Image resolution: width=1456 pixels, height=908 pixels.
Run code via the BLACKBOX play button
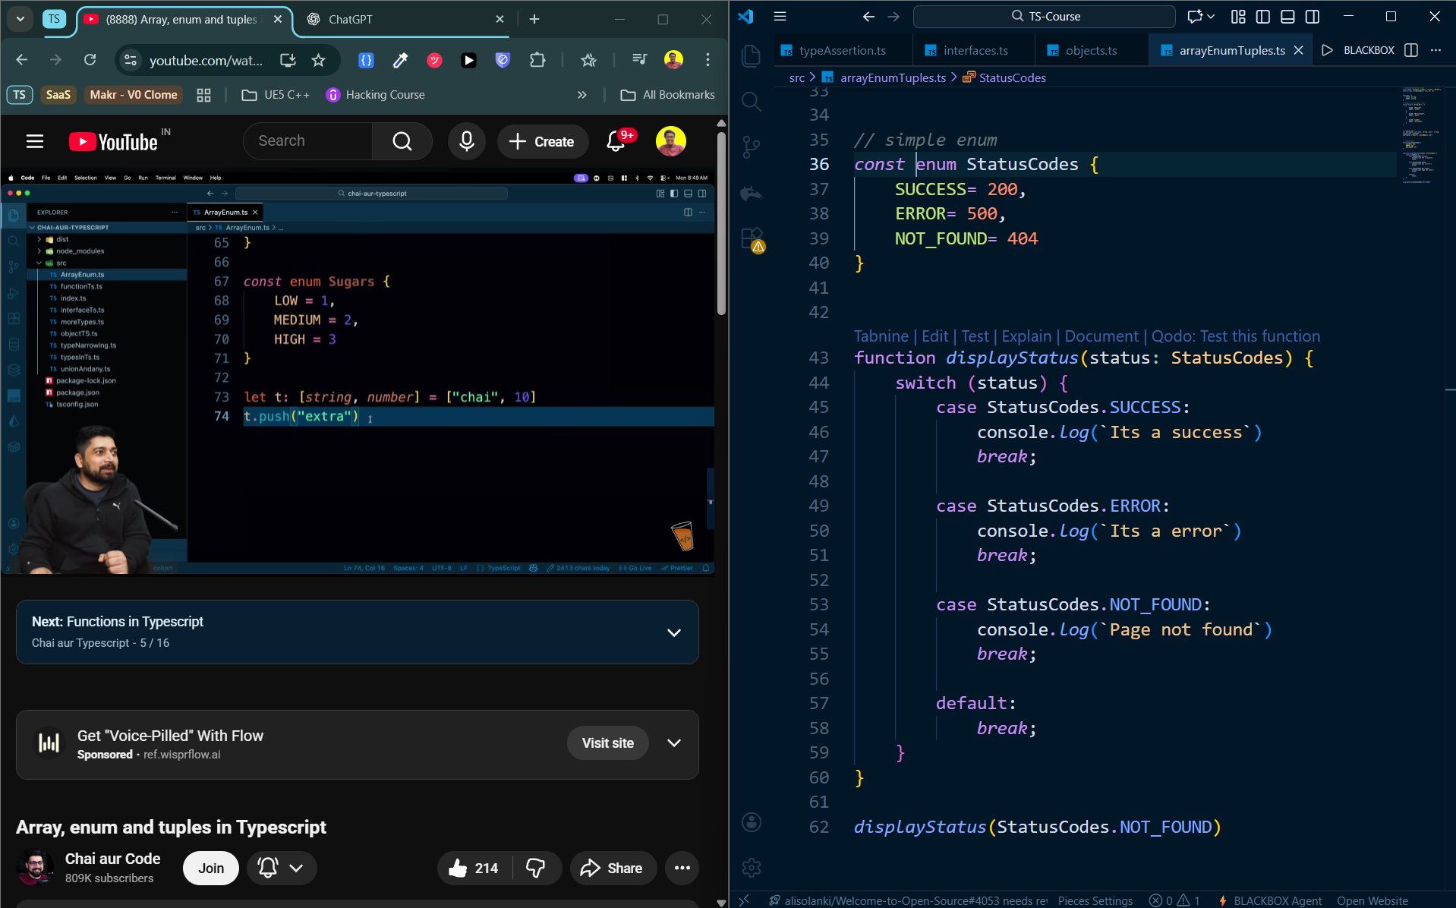1327,50
